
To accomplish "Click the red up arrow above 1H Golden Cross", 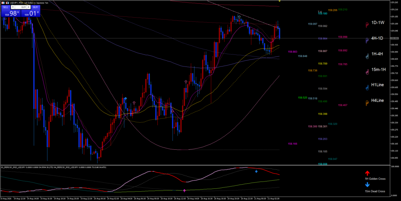I will tap(367, 173).
